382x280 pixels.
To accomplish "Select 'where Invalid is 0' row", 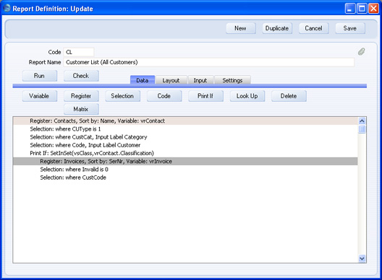I will point(185,170).
